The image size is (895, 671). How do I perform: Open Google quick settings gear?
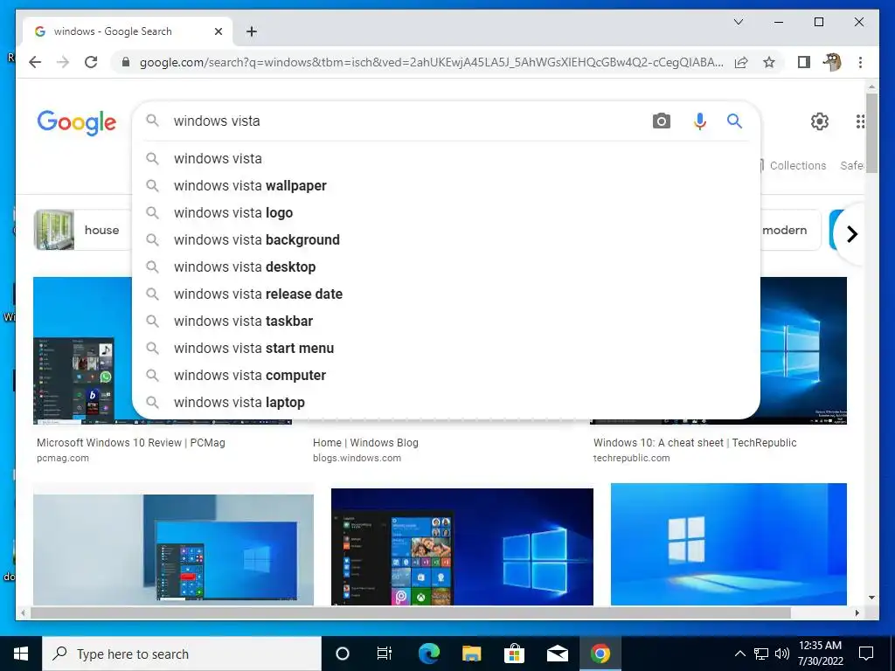pos(819,121)
